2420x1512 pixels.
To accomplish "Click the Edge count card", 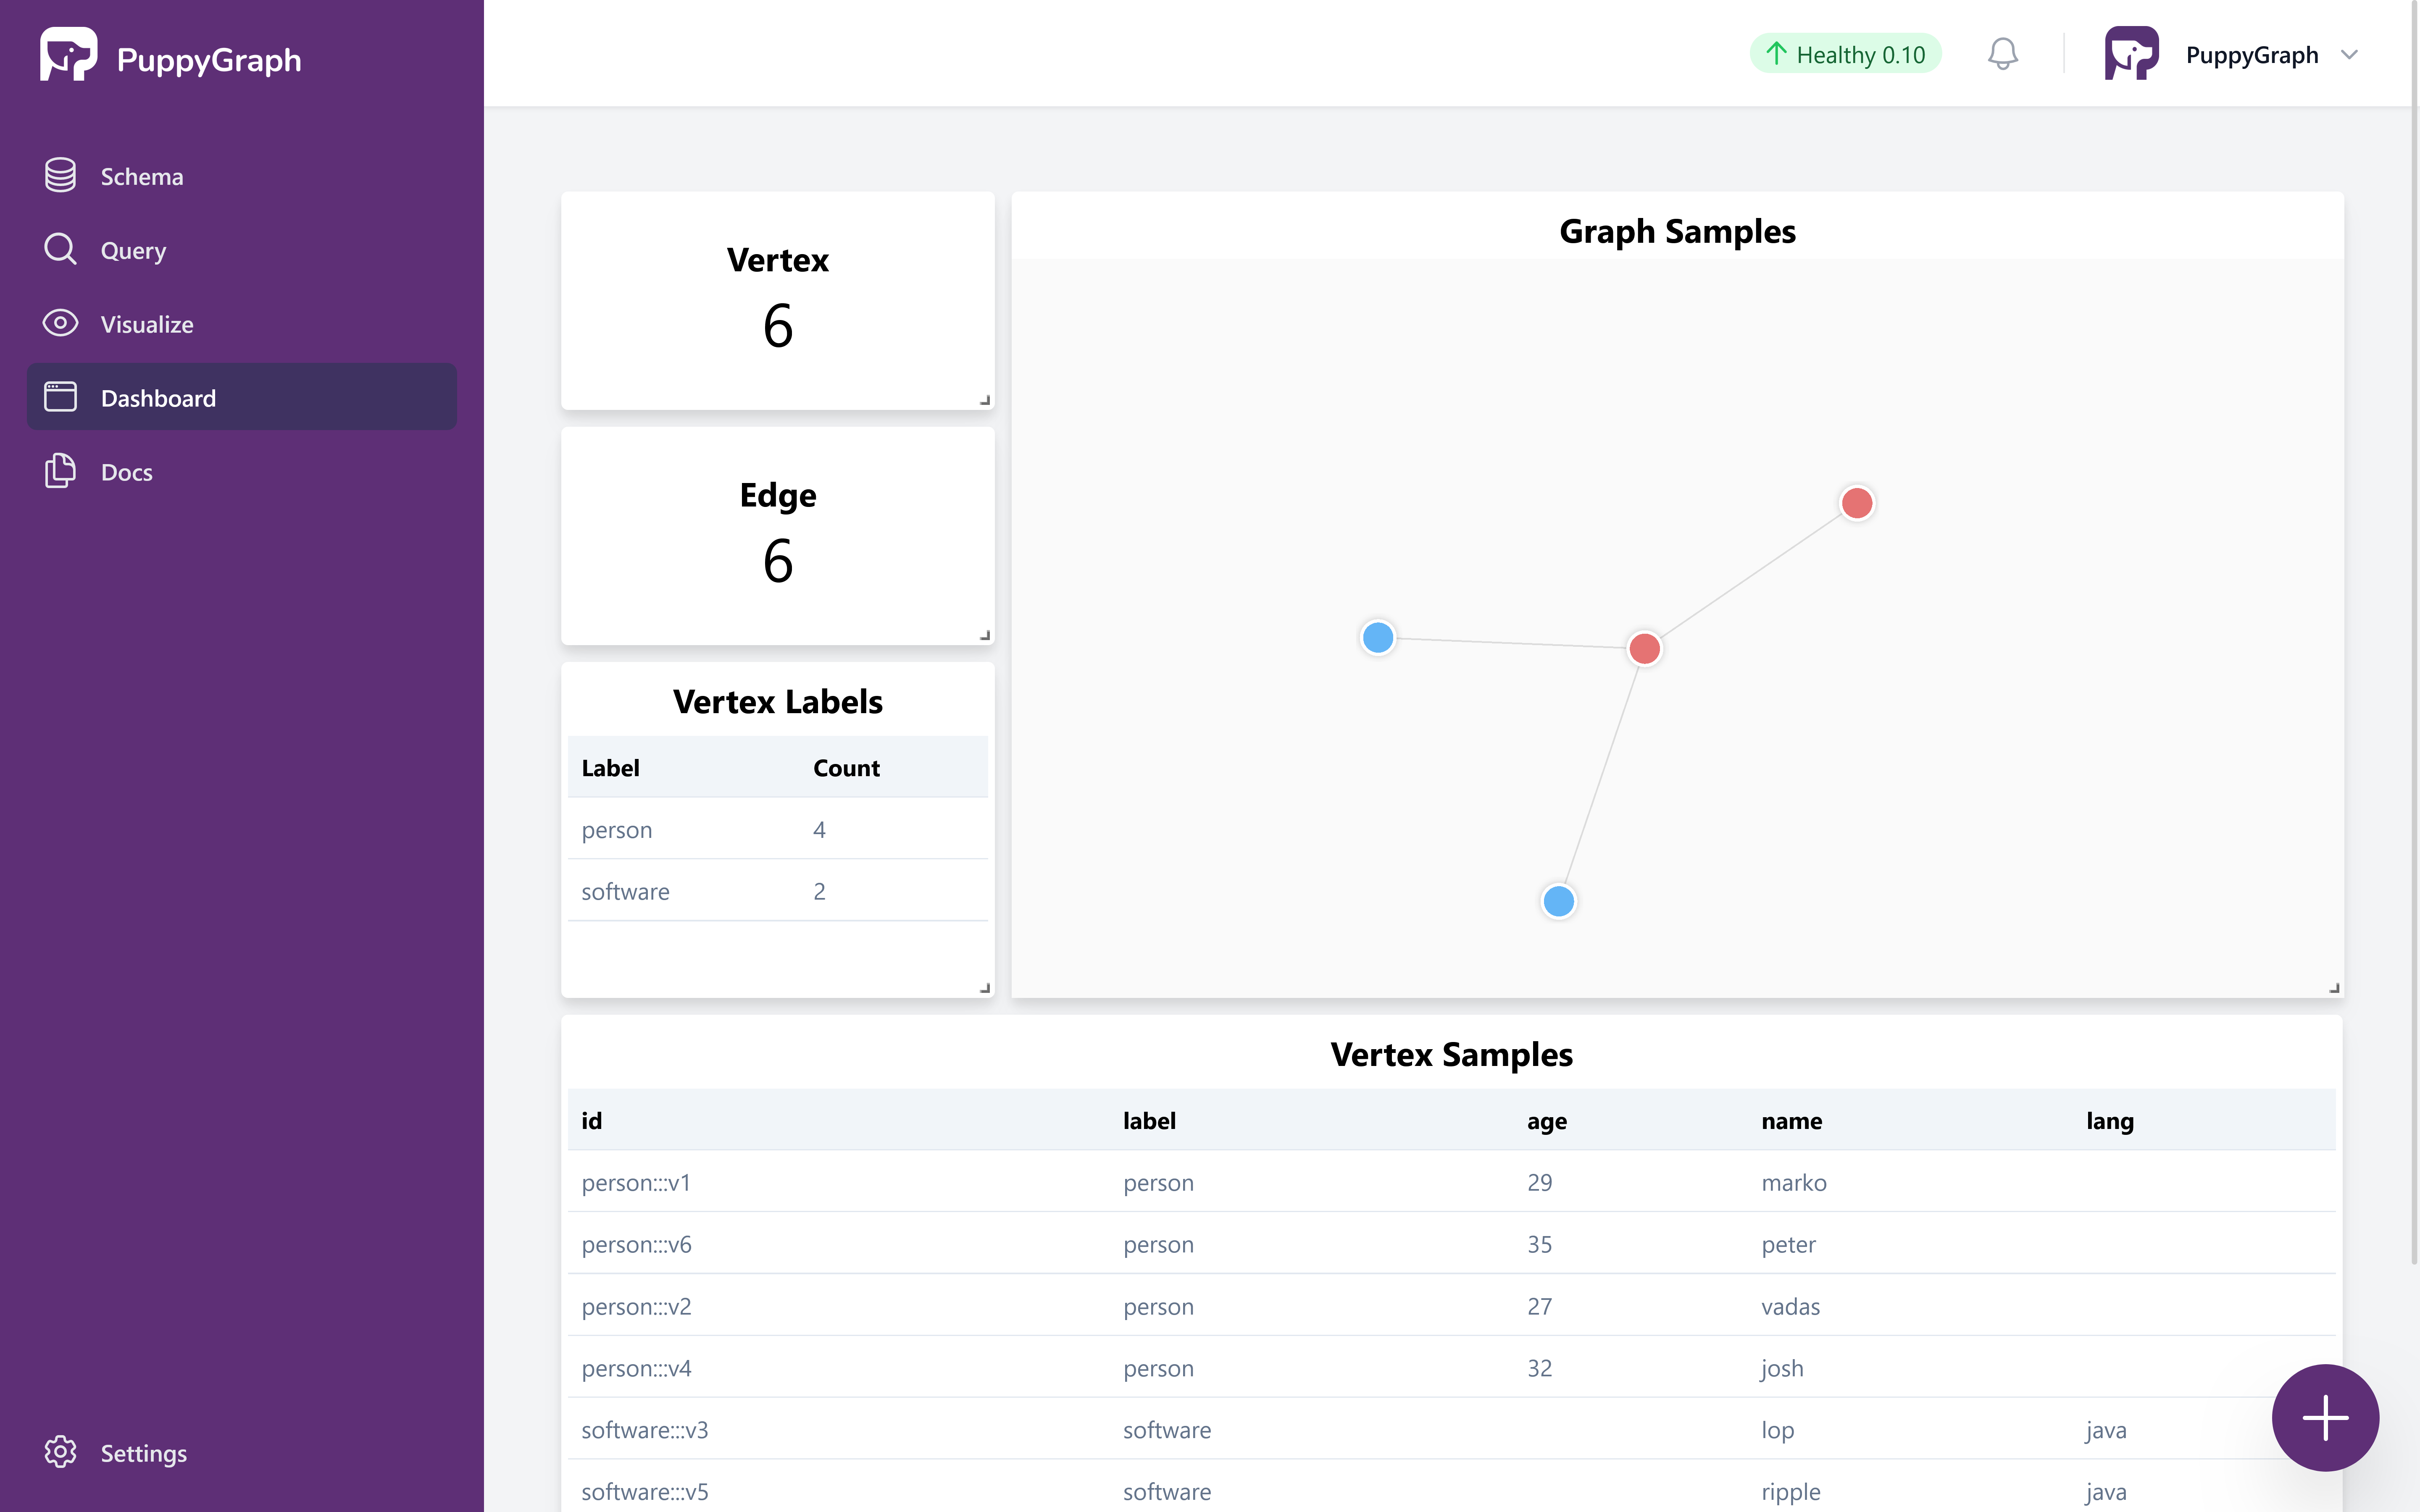I will (778, 535).
